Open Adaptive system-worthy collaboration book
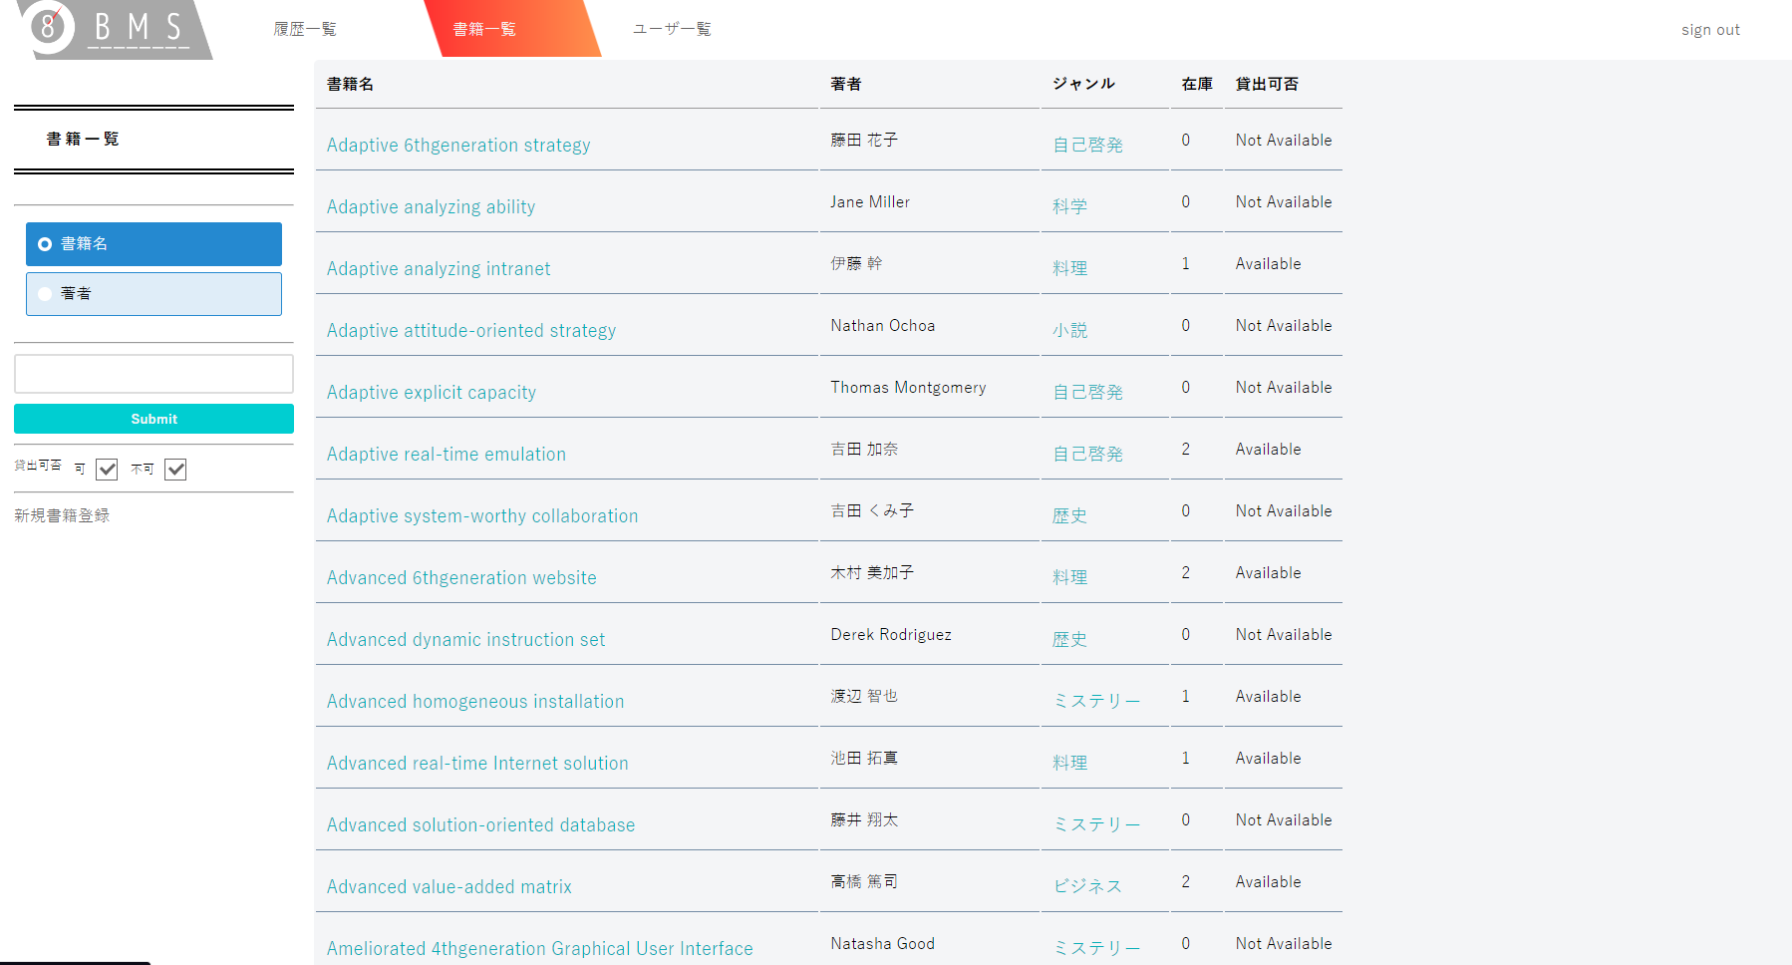 [482, 516]
